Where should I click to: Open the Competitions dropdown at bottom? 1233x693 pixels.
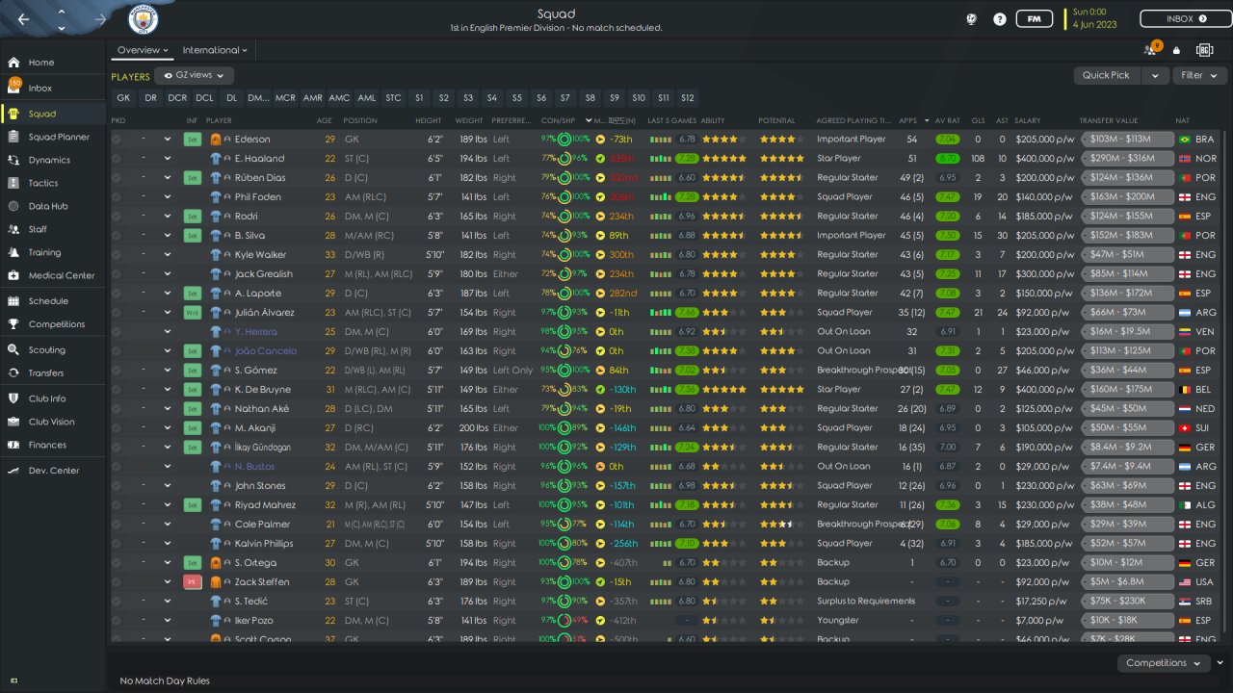tap(1163, 663)
